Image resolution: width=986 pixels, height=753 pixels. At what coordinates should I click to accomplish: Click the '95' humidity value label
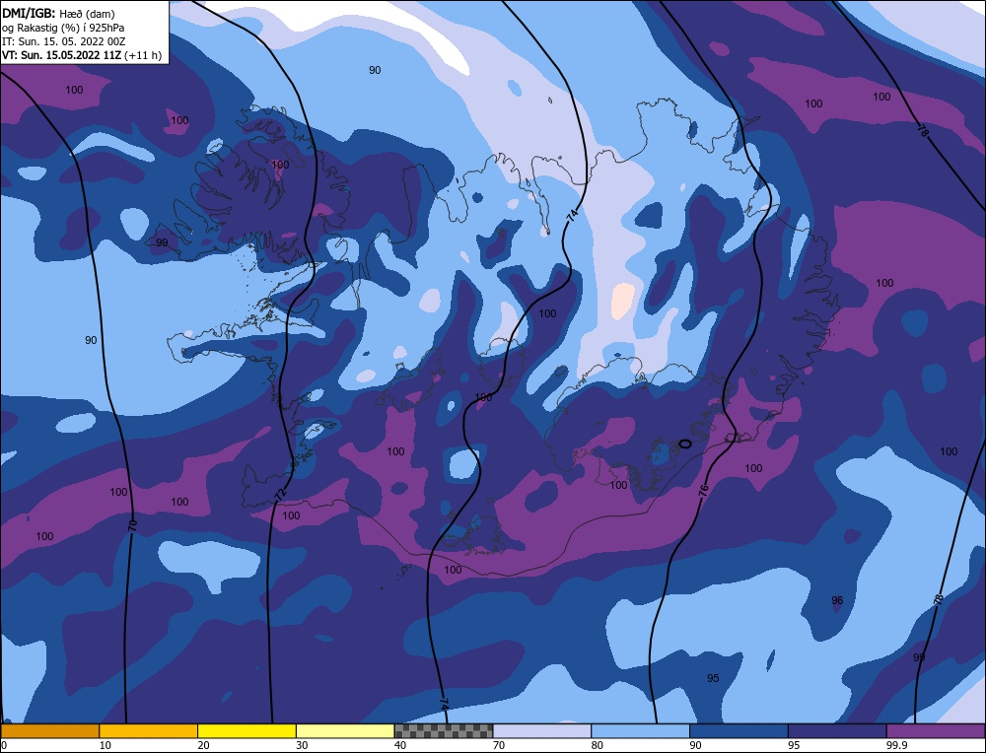tap(713, 678)
